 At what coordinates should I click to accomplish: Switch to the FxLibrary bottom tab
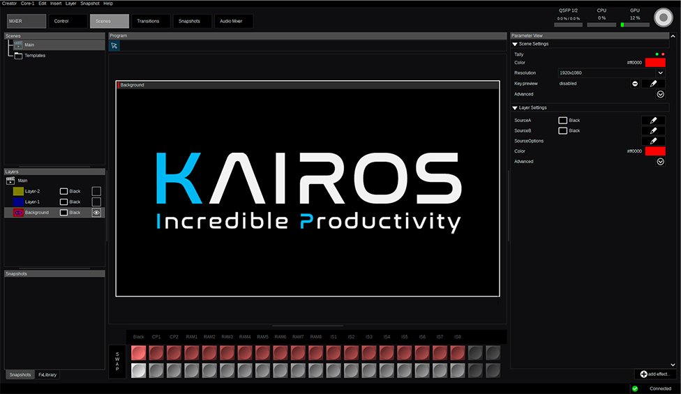pyautogui.click(x=47, y=374)
